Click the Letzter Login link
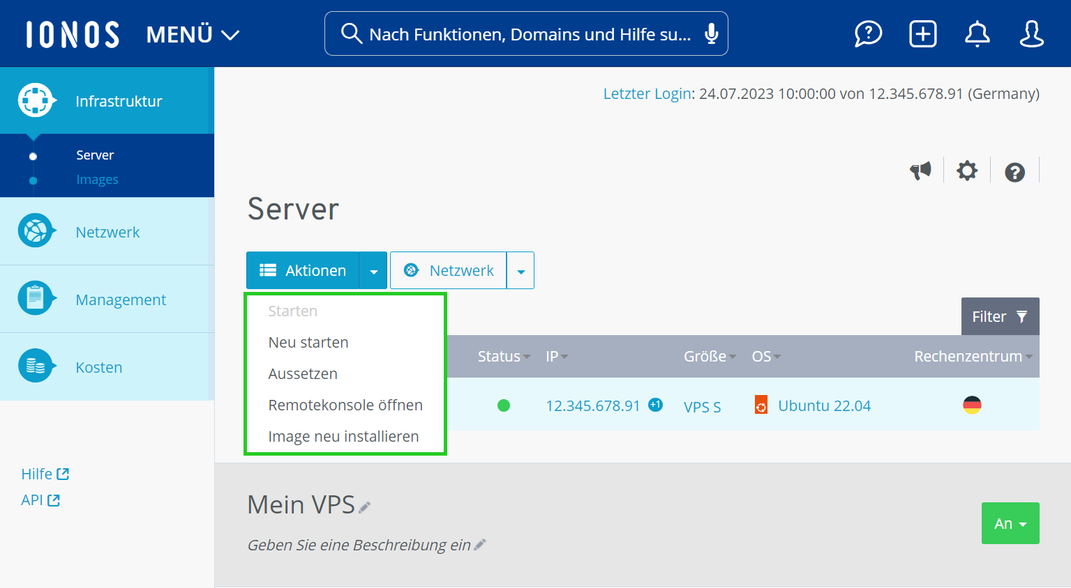The image size is (1071, 588). (x=647, y=93)
